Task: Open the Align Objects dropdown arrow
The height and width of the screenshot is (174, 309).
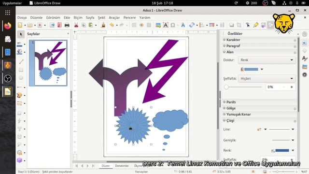Action: pos(207,25)
